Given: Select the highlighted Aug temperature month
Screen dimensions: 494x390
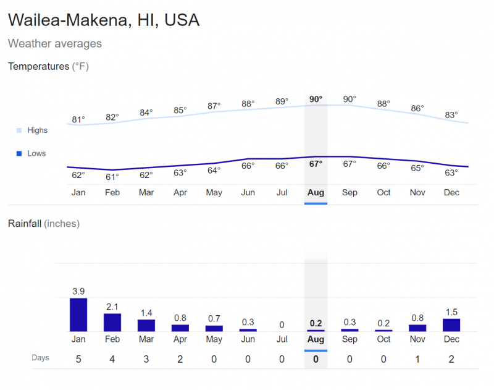Looking at the screenshot, I should [316, 192].
